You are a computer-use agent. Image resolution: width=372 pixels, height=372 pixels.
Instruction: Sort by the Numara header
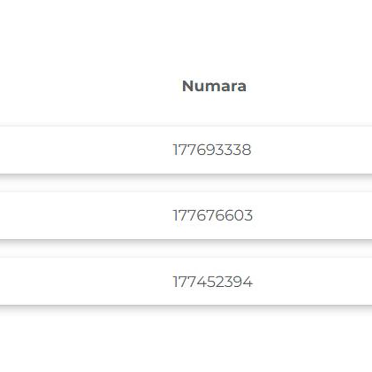pos(214,86)
